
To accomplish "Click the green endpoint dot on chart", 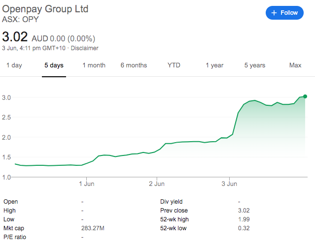I will [305, 96].
